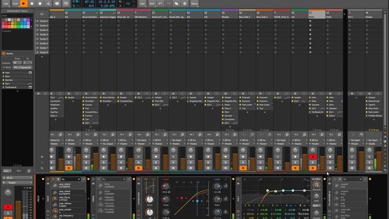Screen dimensions: 389x219
Task: Click the EQ Global Amount knob
Action: [x=316, y=185]
